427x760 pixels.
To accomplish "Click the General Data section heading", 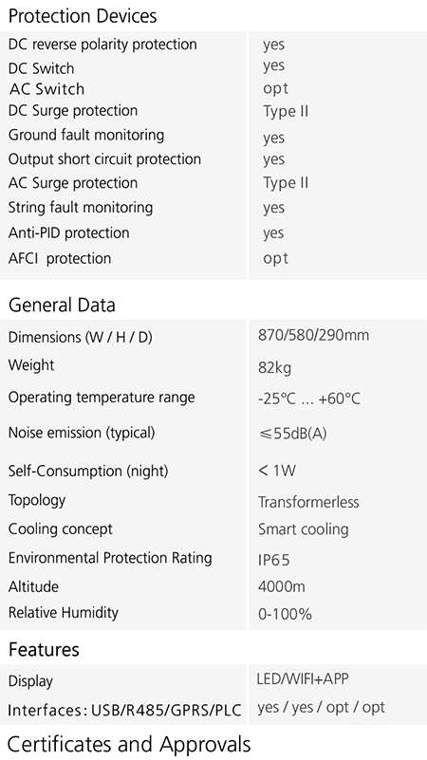I will tap(62, 306).
